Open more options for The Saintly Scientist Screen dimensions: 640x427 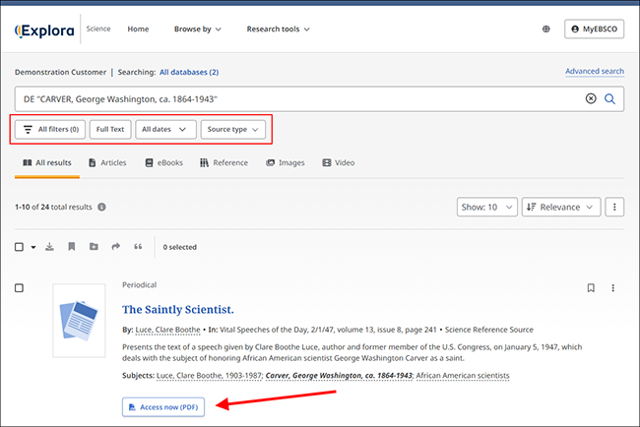click(x=612, y=288)
